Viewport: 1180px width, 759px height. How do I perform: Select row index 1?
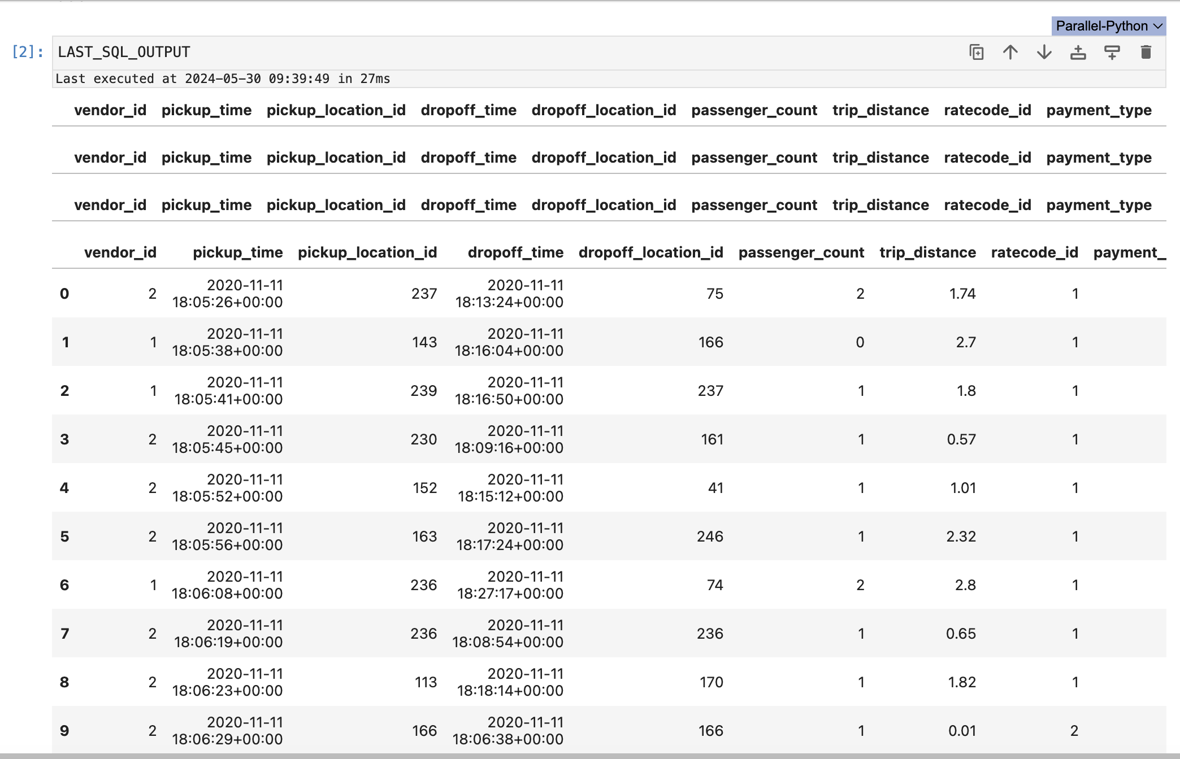66,342
